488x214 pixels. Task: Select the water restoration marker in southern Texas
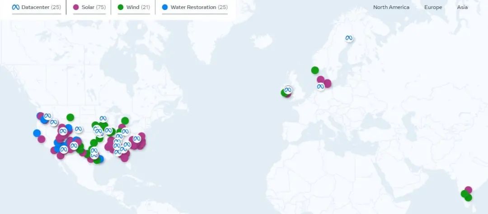pyautogui.click(x=100, y=159)
